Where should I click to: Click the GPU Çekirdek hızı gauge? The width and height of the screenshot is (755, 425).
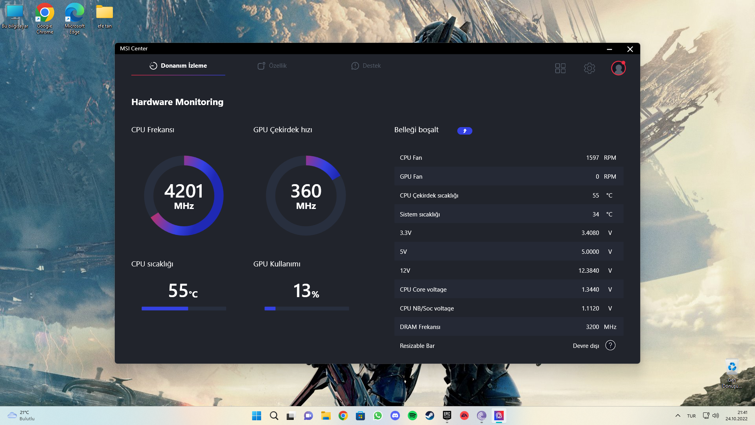point(306,196)
